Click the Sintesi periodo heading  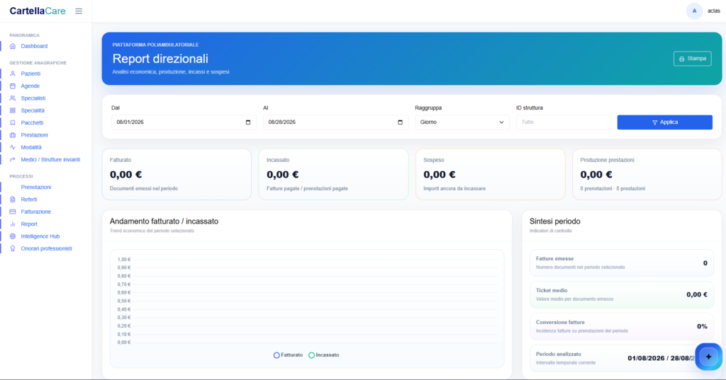pos(554,221)
